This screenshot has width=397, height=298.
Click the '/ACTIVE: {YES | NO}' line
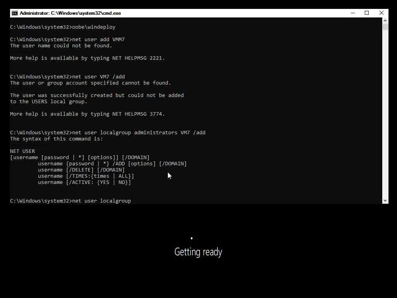point(84,182)
